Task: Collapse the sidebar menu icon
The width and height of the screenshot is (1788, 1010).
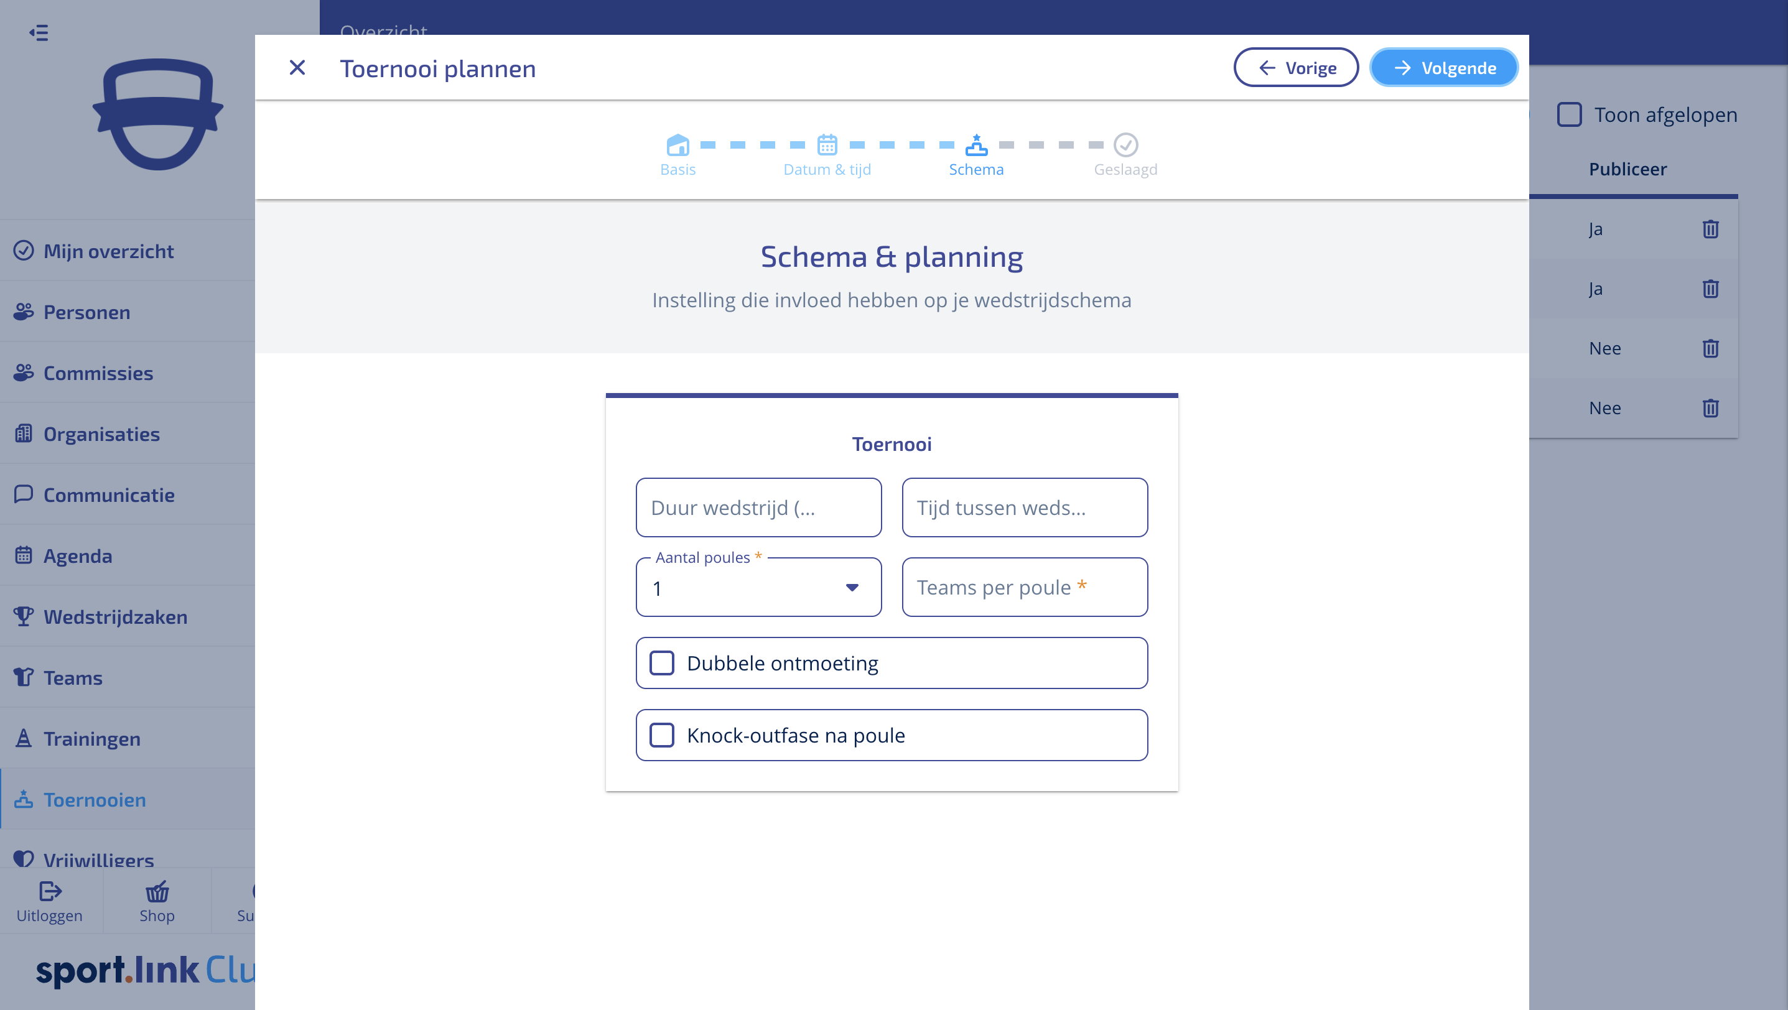Action: [39, 32]
